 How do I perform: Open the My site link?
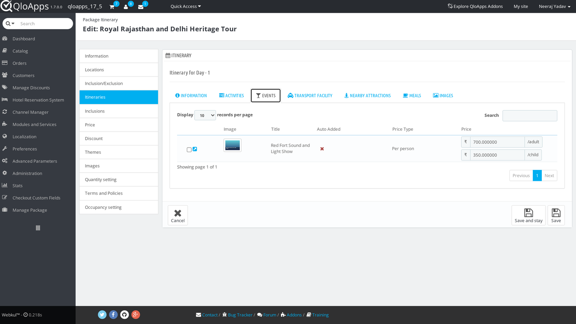click(x=521, y=7)
